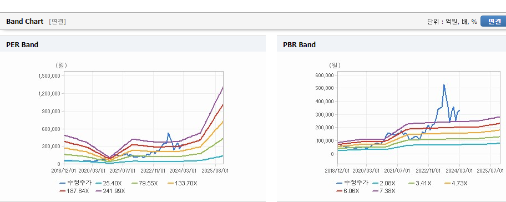Toggle 수정주가 legend in PBR Band
506x202 pixels.
coord(352,183)
